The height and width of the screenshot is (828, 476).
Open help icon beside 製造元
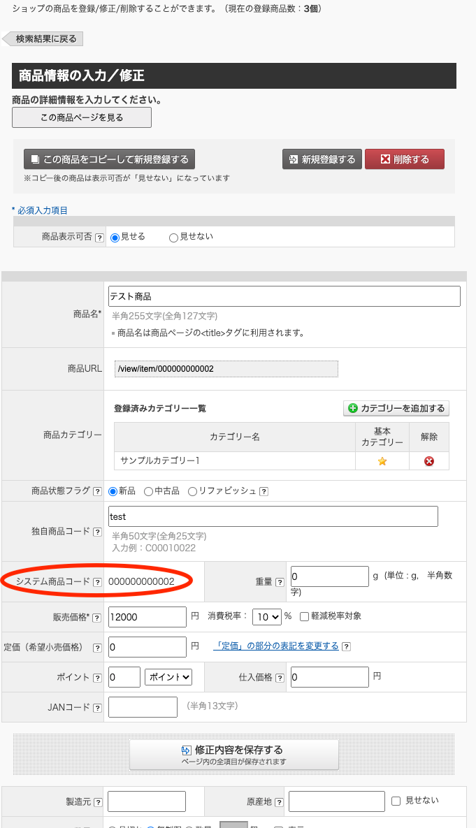(x=98, y=802)
